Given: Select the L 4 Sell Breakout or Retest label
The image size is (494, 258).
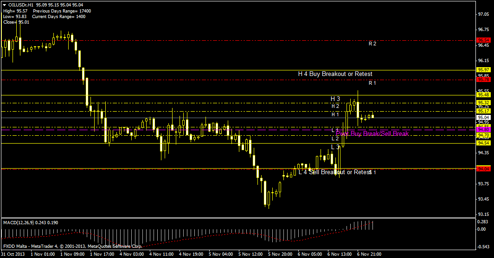Looking at the screenshot, I should pos(334,172).
